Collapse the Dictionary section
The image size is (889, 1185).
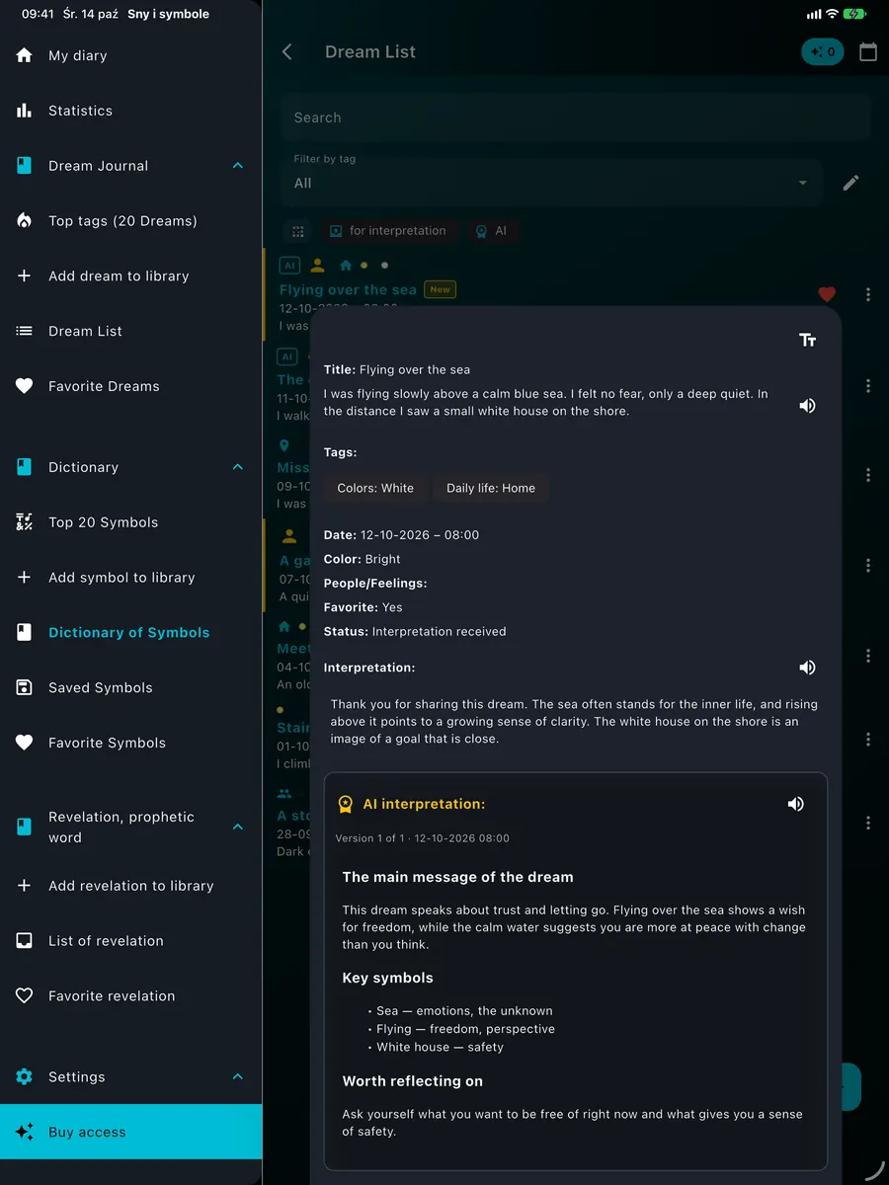238,467
